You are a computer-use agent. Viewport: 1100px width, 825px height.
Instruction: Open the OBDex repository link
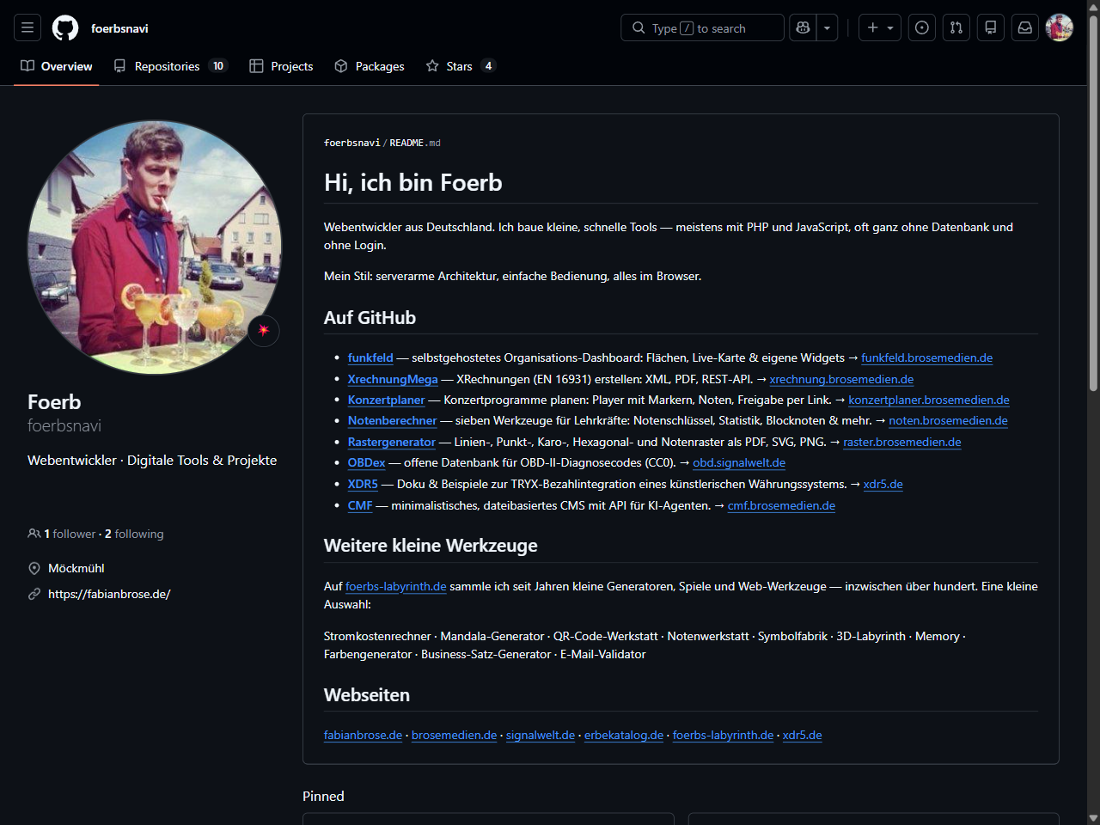tap(367, 462)
